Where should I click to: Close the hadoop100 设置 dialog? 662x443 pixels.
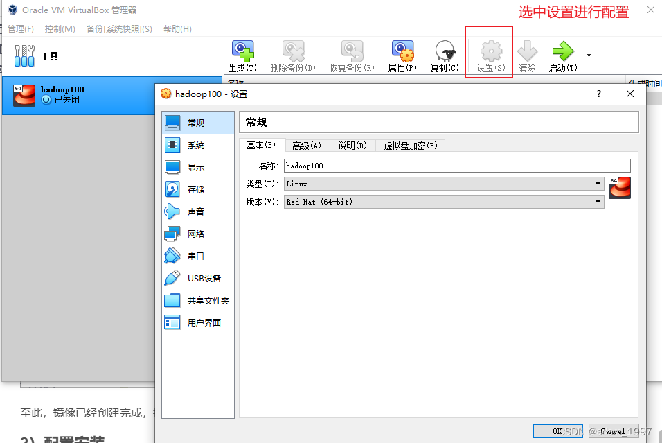click(630, 94)
